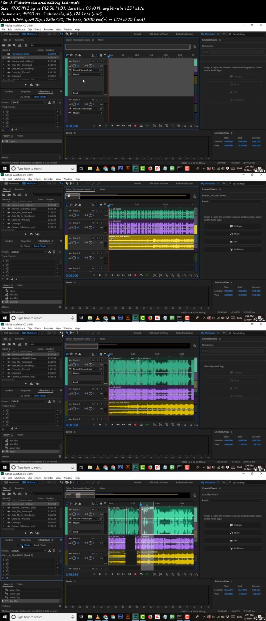Open Track 2 Default Stereo Input dropdown, first screenshot
Screen dimensions: 266x621
pyautogui.click(x=85, y=109)
